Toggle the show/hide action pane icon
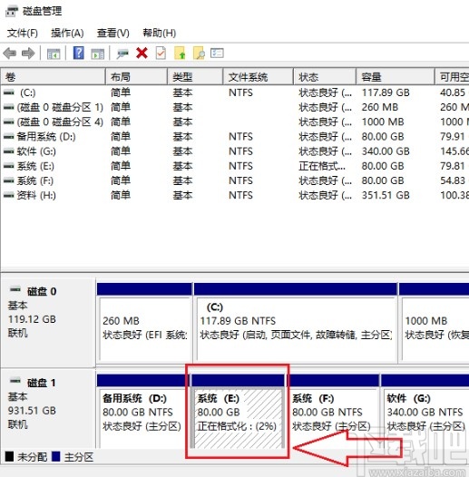The image size is (469, 477). click(x=98, y=54)
